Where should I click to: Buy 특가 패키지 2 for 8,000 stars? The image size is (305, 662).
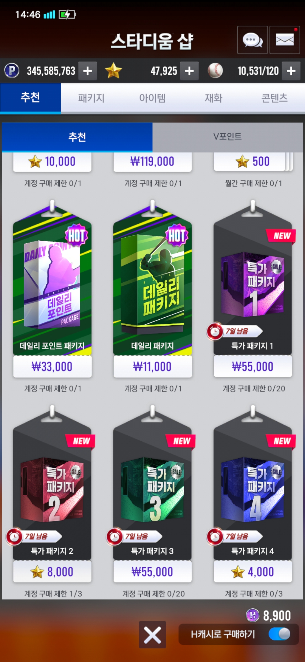[x=52, y=571]
